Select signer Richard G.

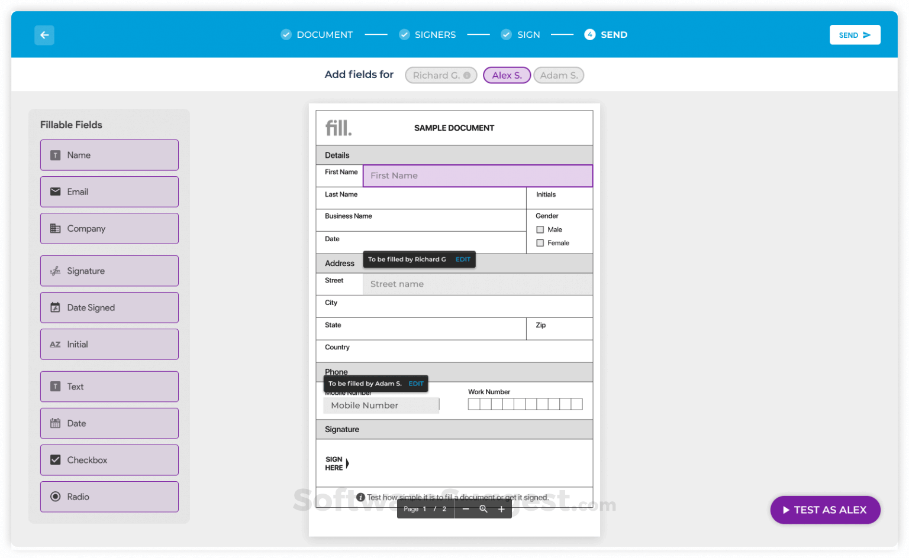pyautogui.click(x=441, y=75)
